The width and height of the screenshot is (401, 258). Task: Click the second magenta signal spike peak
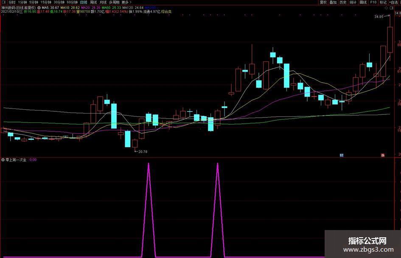[218, 164]
